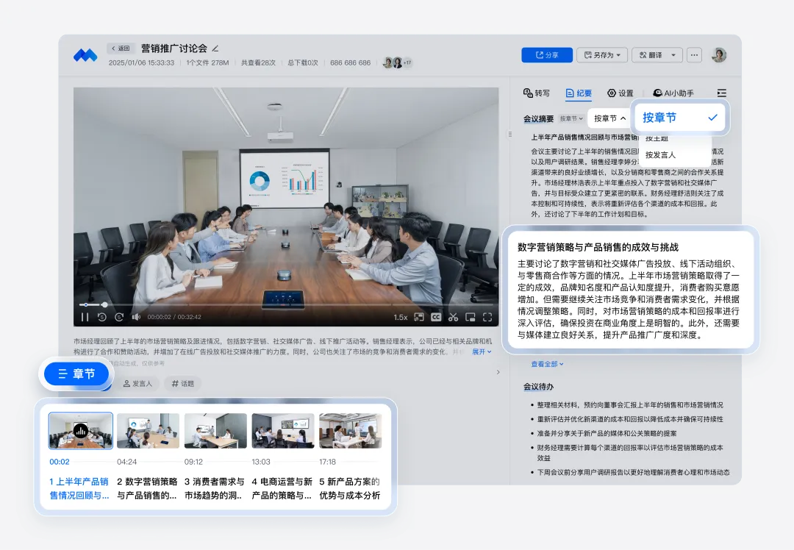Change 1.5x playback speed setting
This screenshot has height=550, width=794.
400,317
